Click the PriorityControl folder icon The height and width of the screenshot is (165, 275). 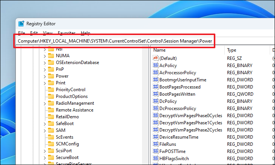tap(51, 90)
